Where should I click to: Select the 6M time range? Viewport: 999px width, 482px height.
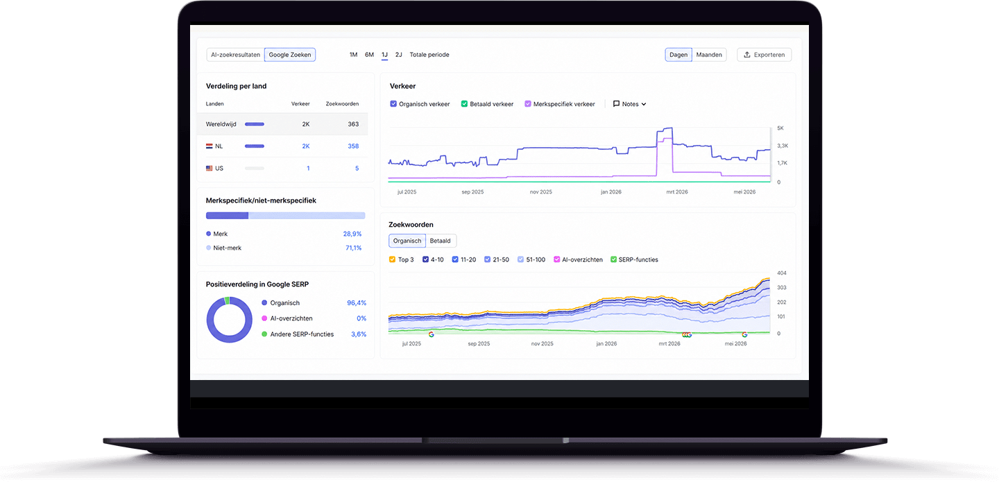pos(369,55)
